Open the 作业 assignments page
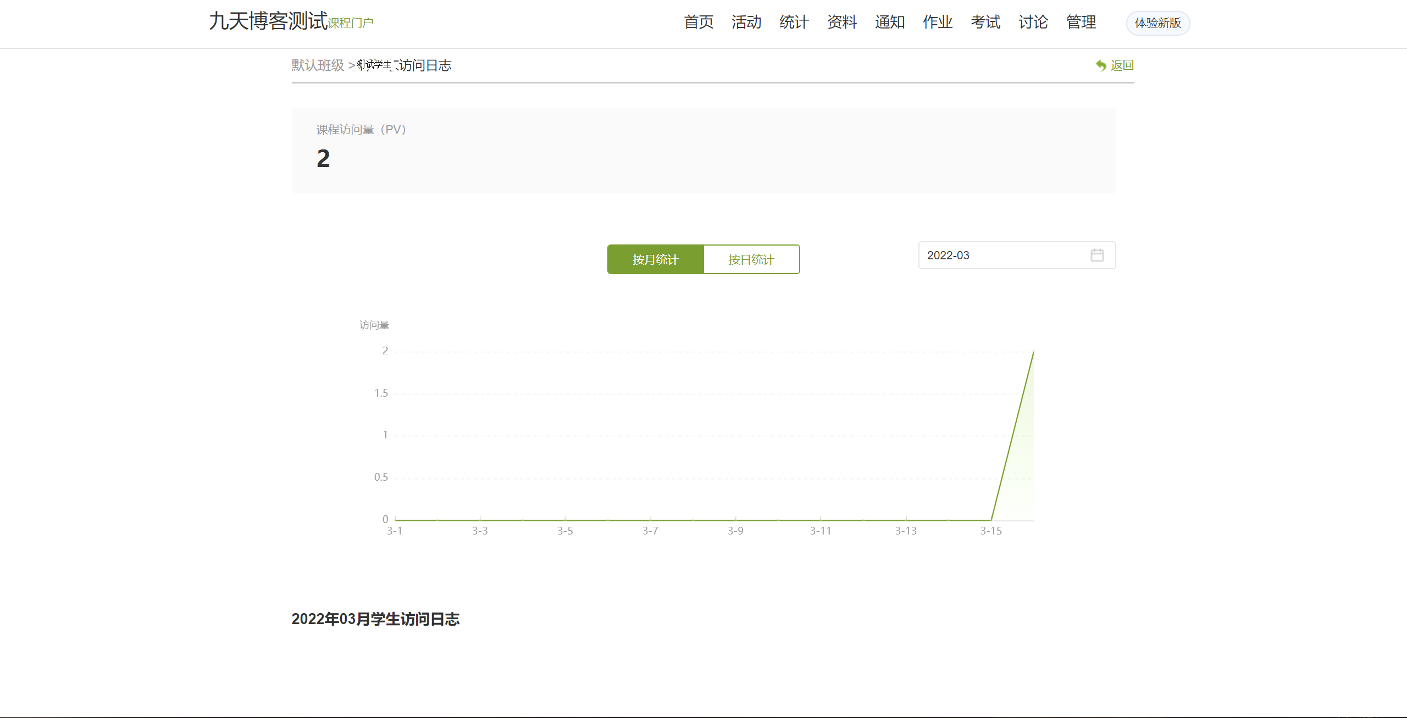Viewport: 1407px width, 718px height. [937, 22]
